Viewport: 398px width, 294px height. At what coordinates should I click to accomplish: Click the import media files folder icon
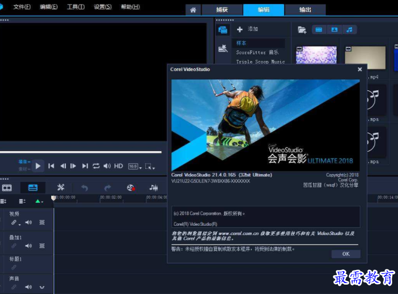coord(302,30)
